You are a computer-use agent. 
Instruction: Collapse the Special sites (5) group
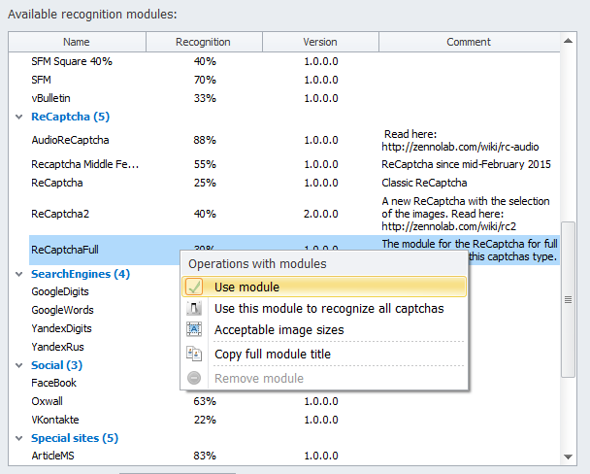[x=18, y=438]
